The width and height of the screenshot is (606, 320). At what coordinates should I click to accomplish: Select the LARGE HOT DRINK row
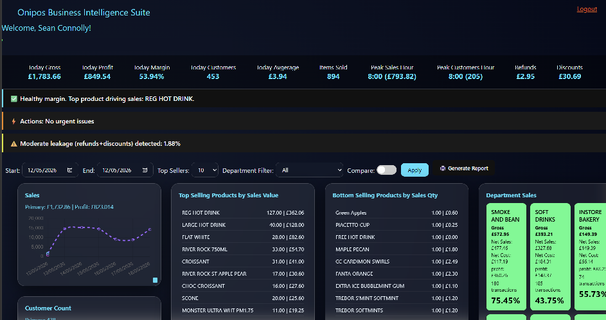click(243, 225)
